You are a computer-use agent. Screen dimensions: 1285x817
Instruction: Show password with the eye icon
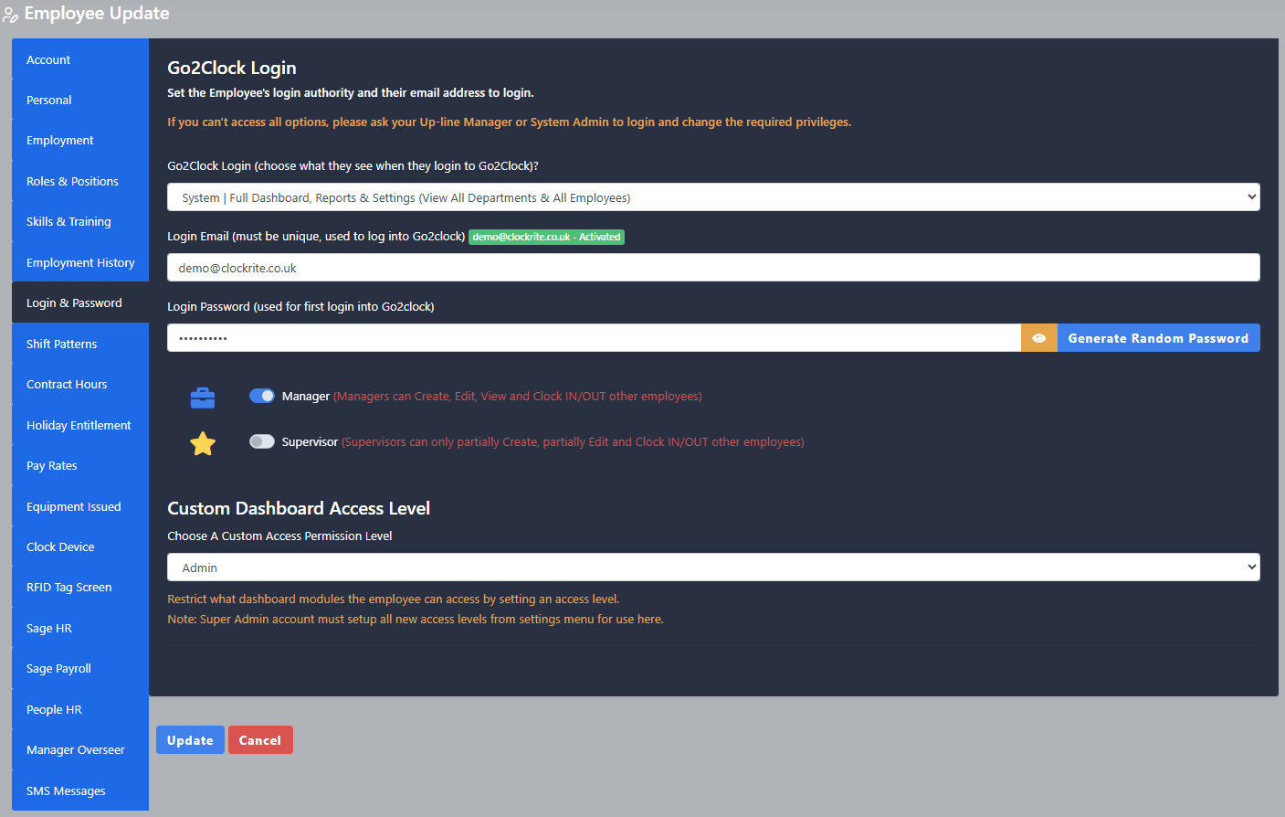pyautogui.click(x=1039, y=338)
